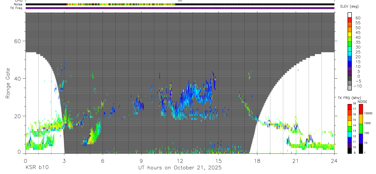Select the red top segment of TX FRQ colorbar
This screenshot has width=376, height=174.
[350, 106]
